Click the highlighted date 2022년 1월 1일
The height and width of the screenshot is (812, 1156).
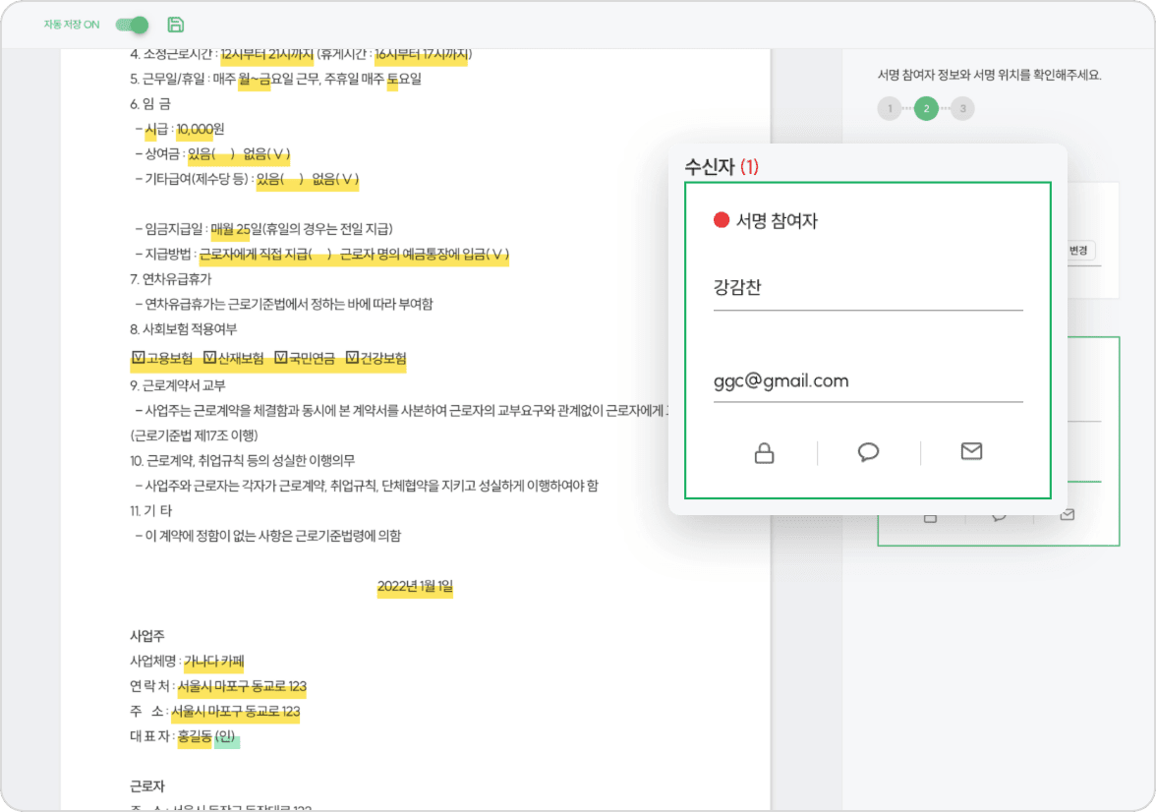pyautogui.click(x=414, y=585)
